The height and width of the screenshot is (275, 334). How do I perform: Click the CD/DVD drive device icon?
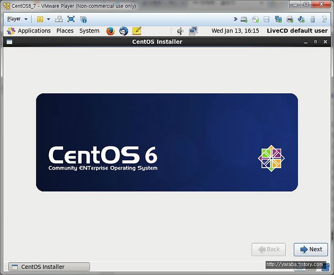click(255, 20)
